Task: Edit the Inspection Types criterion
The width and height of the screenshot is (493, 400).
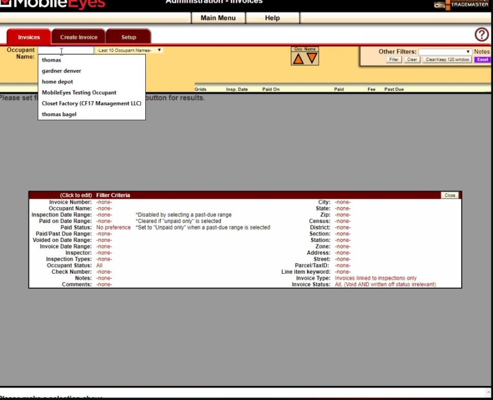Action: (x=104, y=259)
